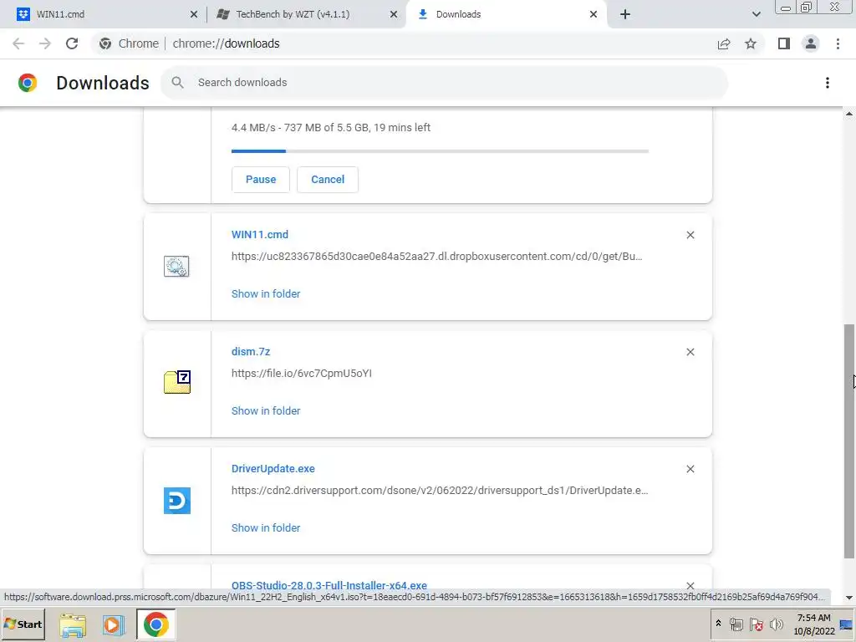The width and height of the screenshot is (856, 642).
Task: Launch the media player taskbar icon
Action: coord(114,625)
